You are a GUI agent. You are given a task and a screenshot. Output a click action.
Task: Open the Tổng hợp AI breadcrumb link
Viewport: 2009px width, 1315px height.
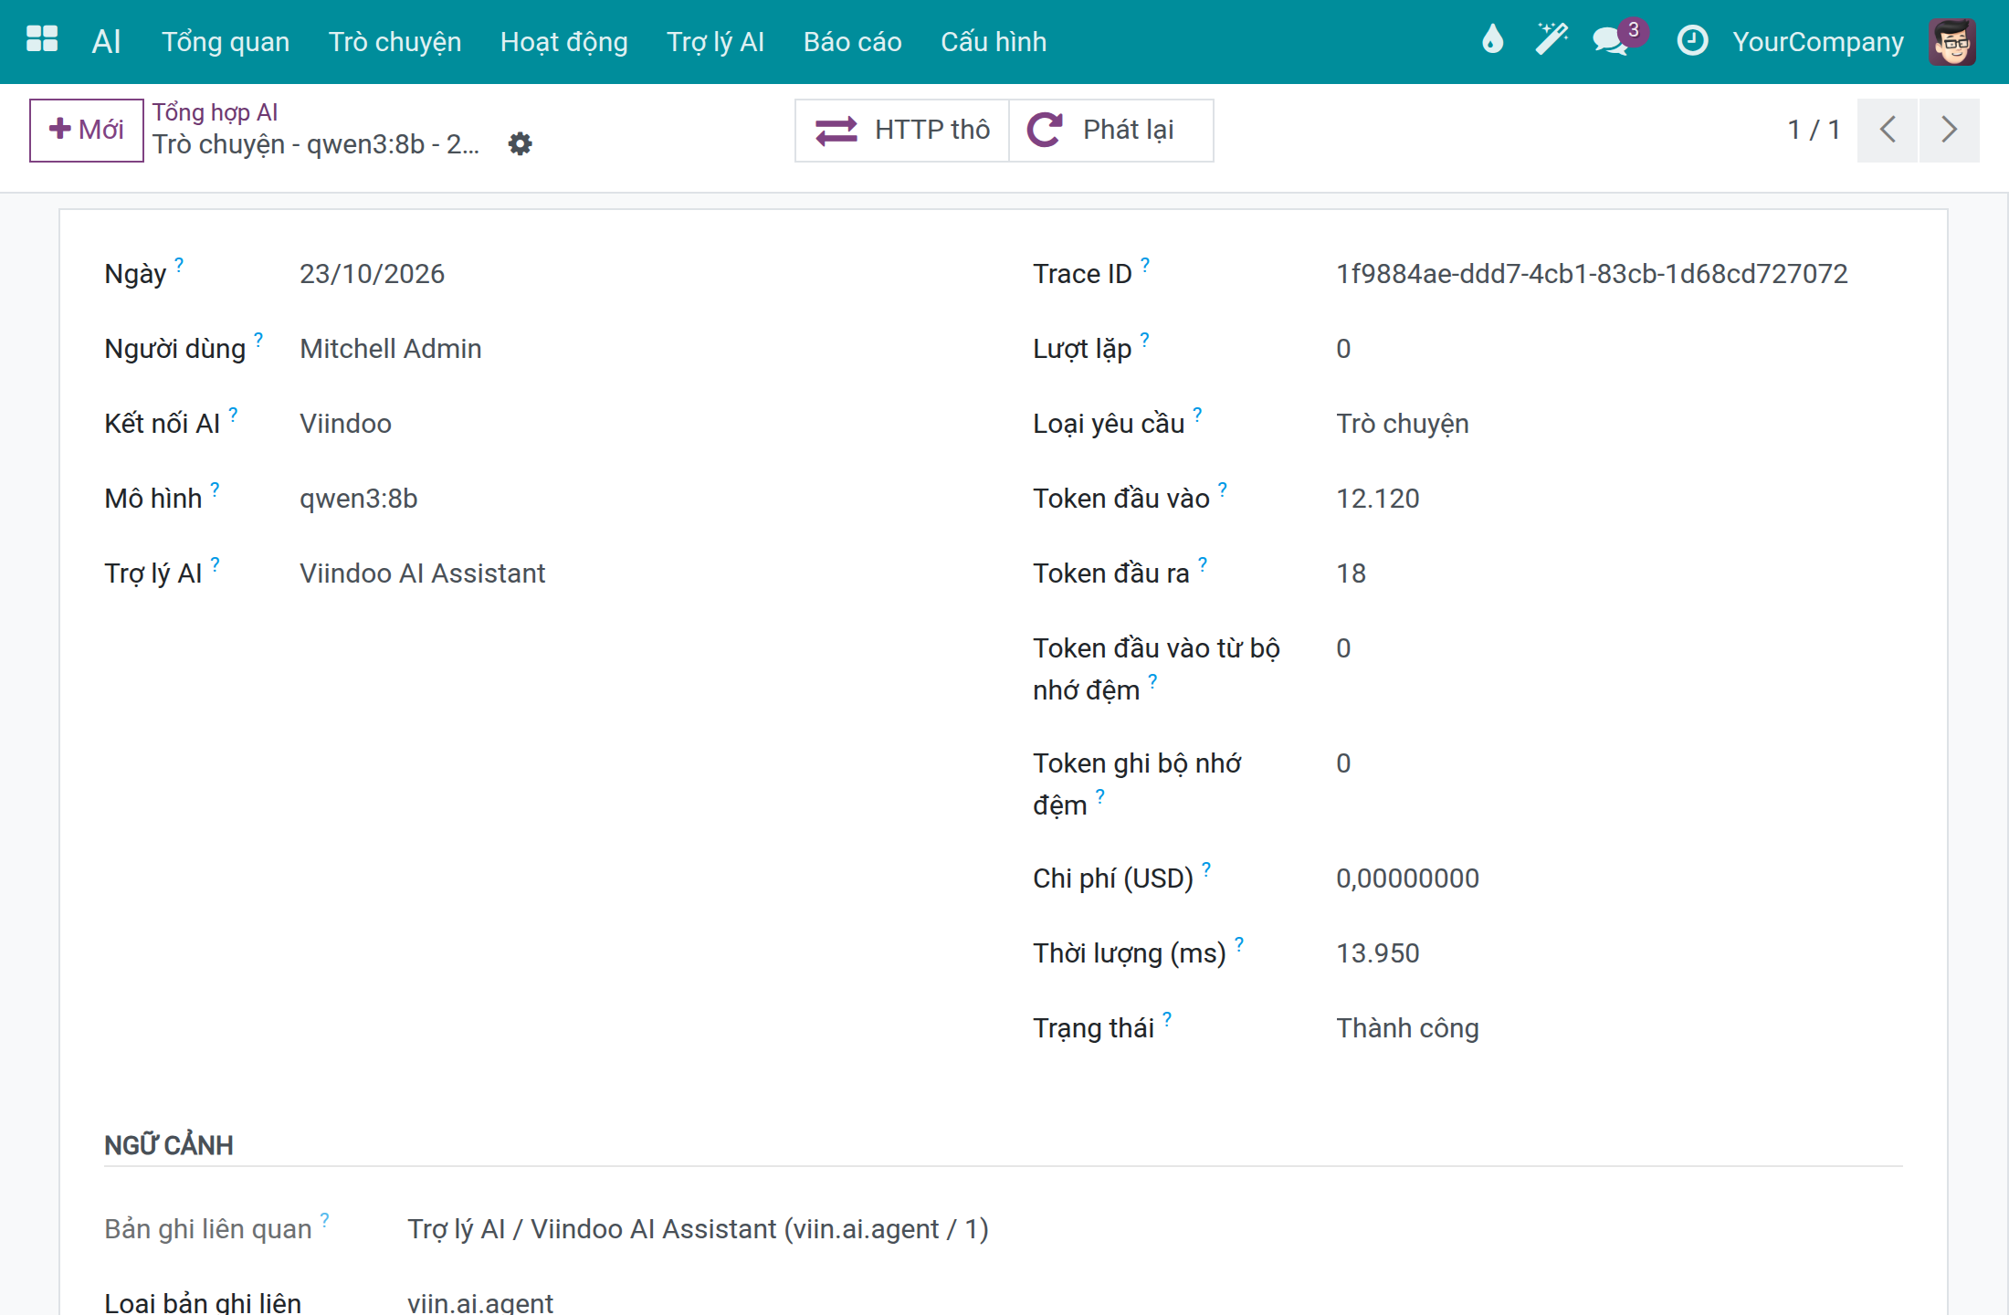tap(215, 111)
